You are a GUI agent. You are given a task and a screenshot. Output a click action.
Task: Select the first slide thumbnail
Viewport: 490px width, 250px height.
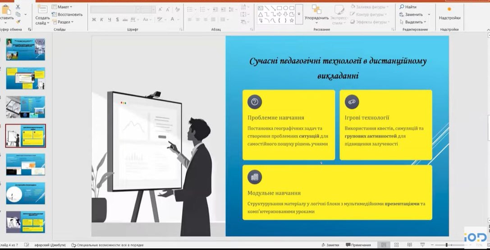pyautogui.click(x=25, y=49)
